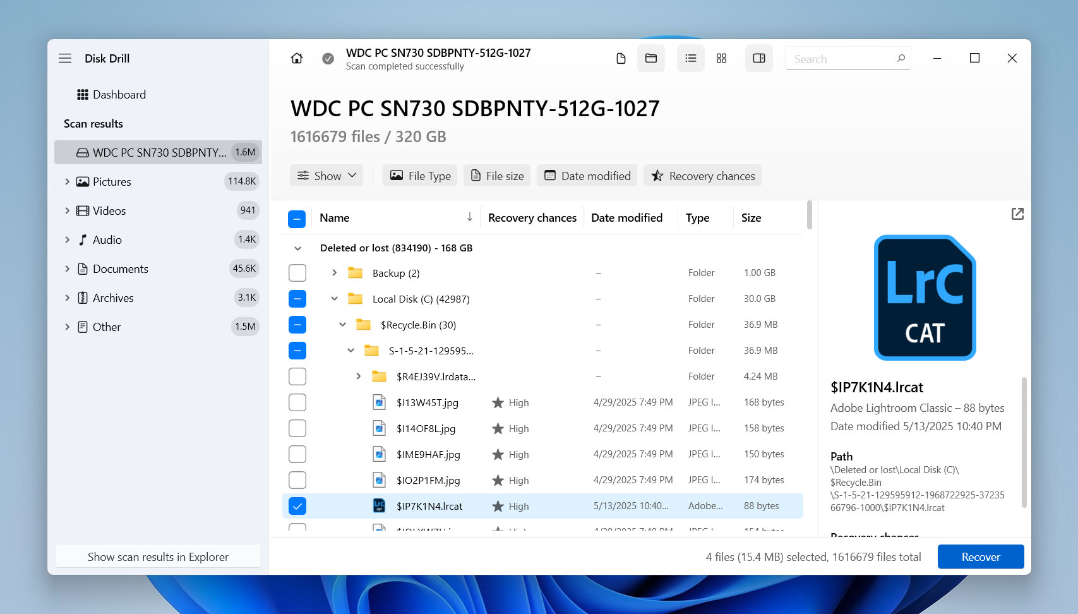Collapse the Local Disk (C) folder
The width and height of the screenshot is (1078, 614).
point(334,299)
